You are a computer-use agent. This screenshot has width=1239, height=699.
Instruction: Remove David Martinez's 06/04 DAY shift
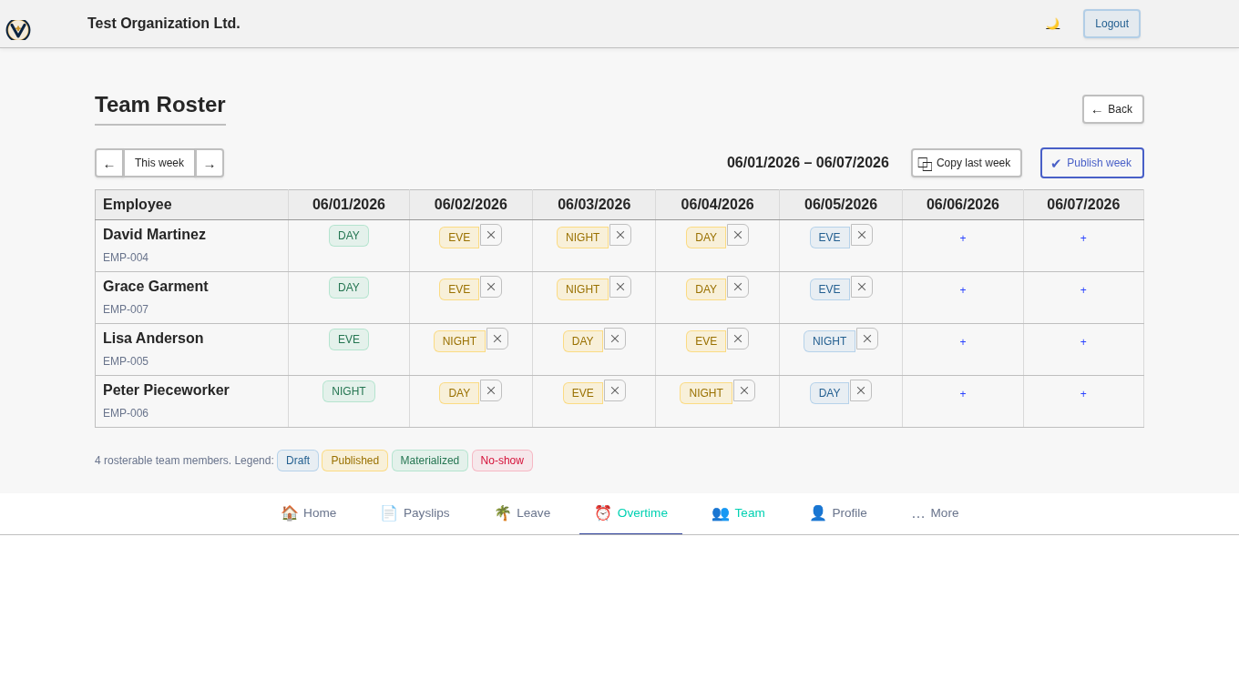click(738, 235)
